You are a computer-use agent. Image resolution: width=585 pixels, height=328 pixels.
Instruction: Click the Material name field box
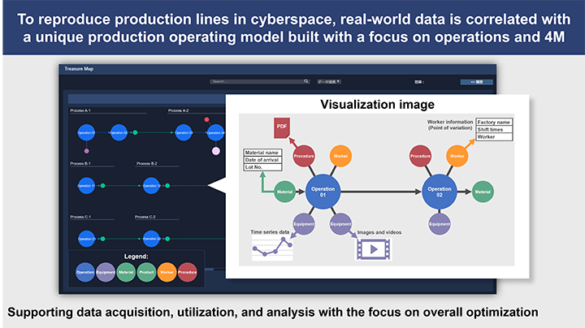(262, 153)
